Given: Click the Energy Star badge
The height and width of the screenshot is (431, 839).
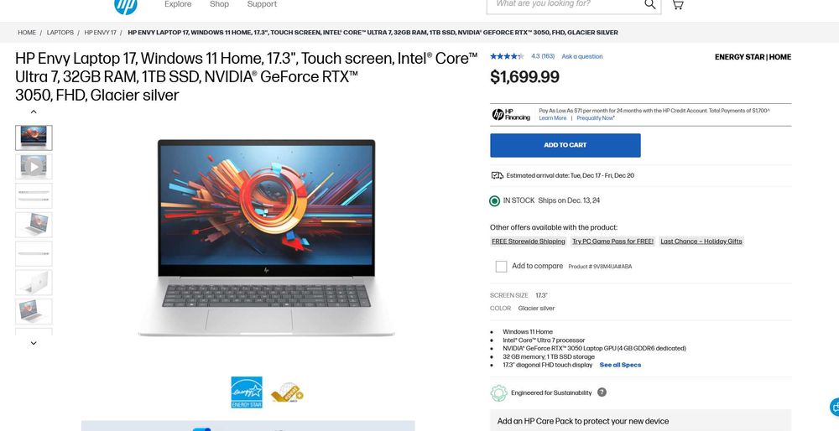Looking at the screenshot, I should tap(247, 392).
